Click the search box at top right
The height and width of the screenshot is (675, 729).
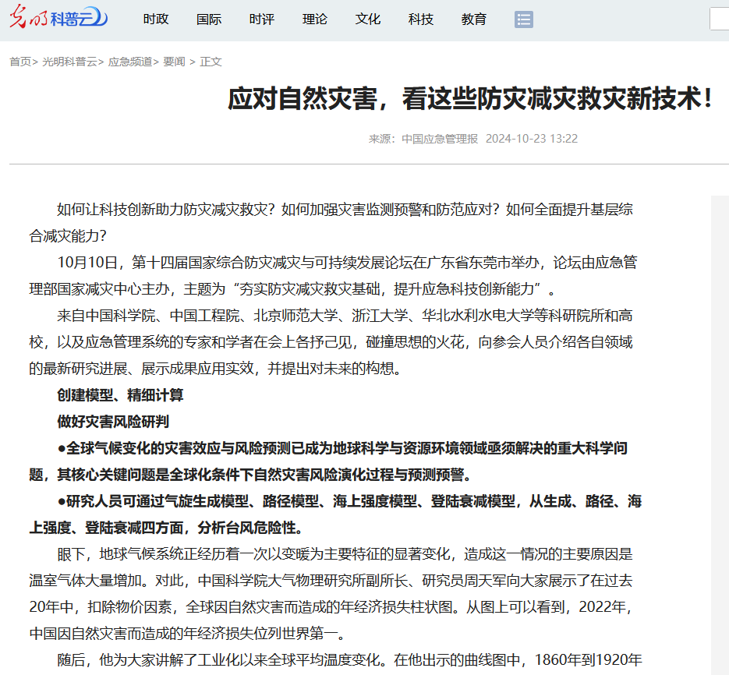coord(720,19)
